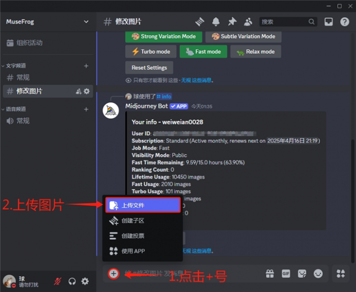Show the member list icon
Image resolution: width=356 pixels, height=292 pixels.
(248, 22)
